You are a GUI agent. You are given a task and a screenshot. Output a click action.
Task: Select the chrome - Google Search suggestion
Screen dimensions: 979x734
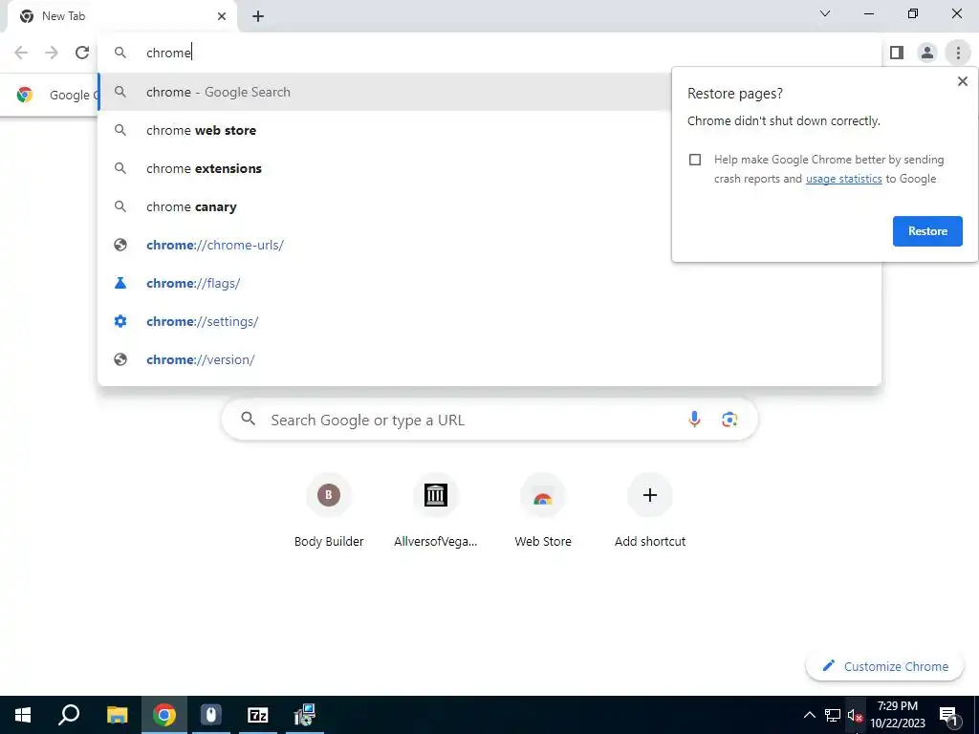pyautogui.click(x=384, y=92)
